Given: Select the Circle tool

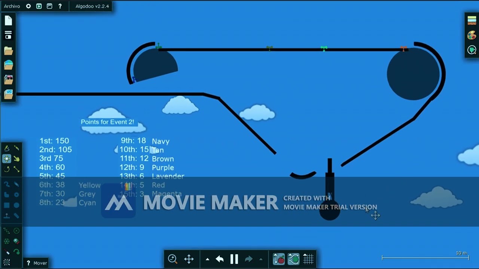Looking at the screenshot, I should [x=16, y=205].
